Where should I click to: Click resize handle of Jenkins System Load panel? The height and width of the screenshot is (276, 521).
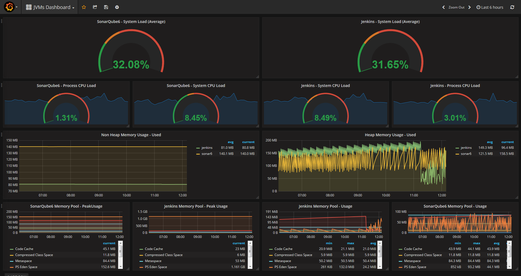pyautogui.click(x=517, y=77)
